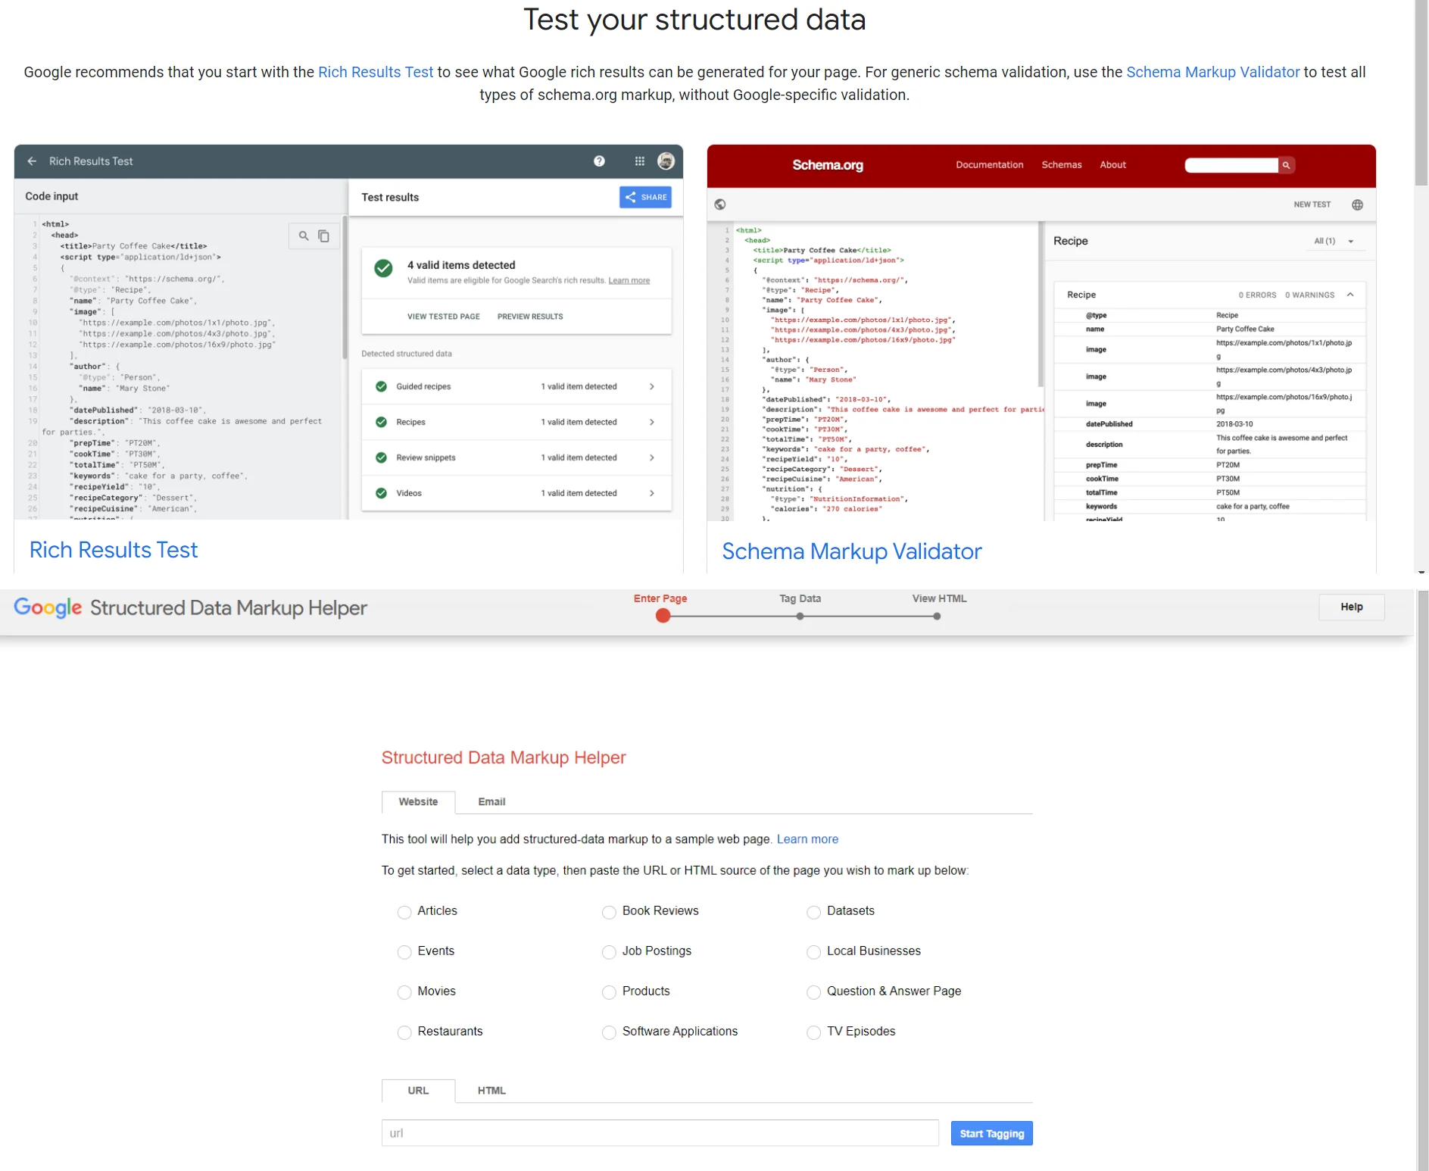Image resolution: width=1429 pixels, height=1171 pixels.
Task: Click PREVIEW RESULTS
Action: (x=530, y=317)
